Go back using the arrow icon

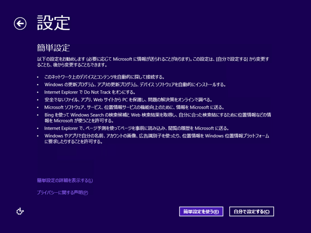point(20,24)
